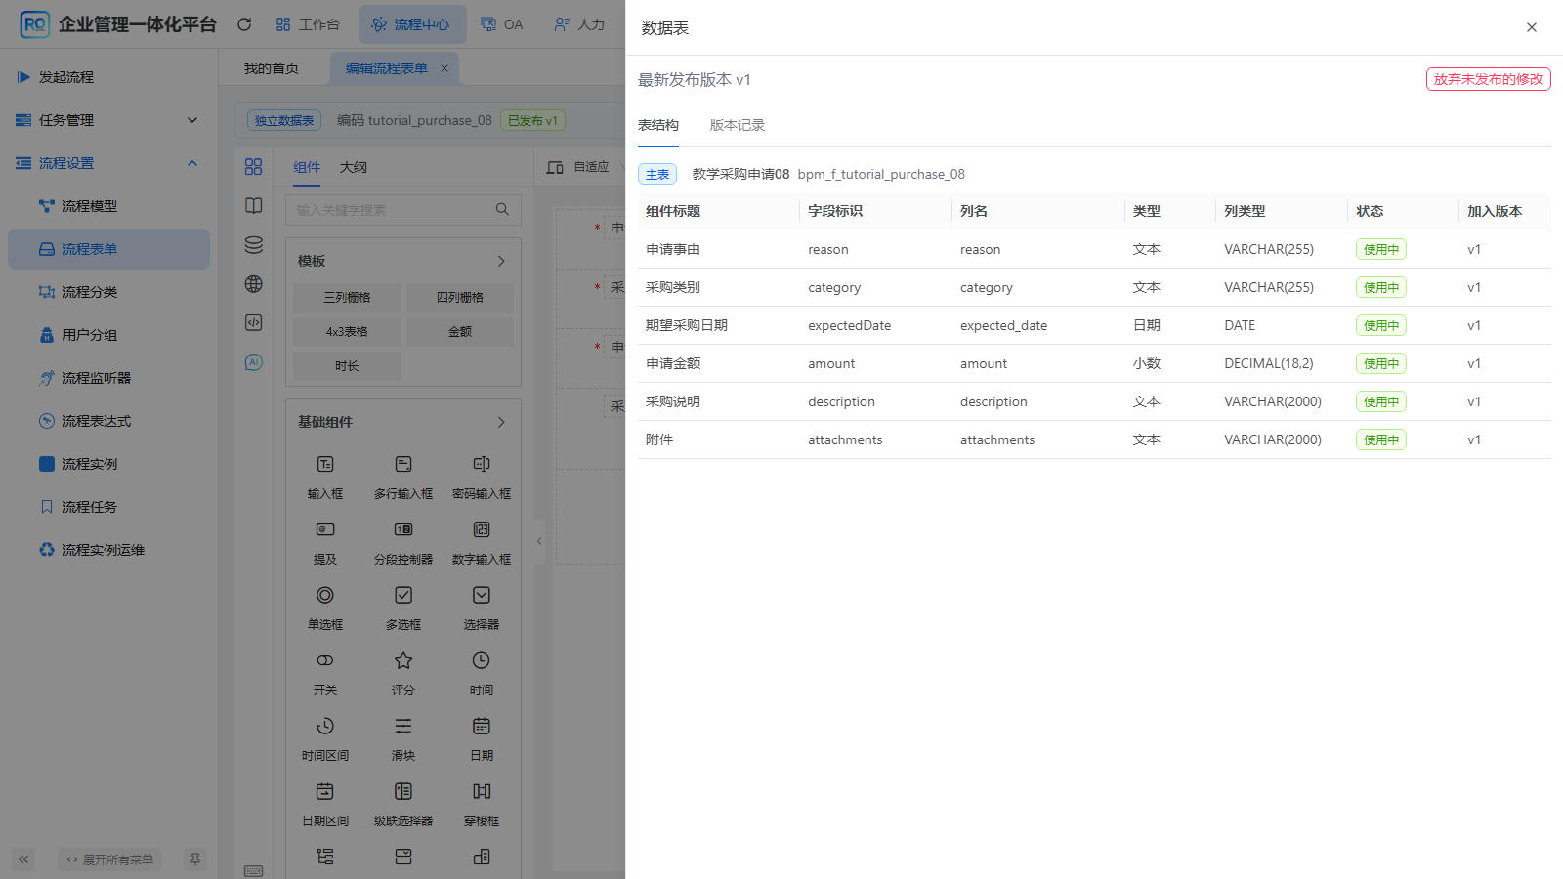Close the 编辑流程表单 tab
Screen dimensions: 1563x879
444,68
